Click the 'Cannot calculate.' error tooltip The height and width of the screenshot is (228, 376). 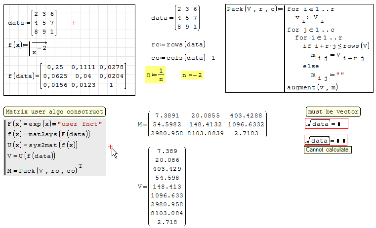point(328,150)
